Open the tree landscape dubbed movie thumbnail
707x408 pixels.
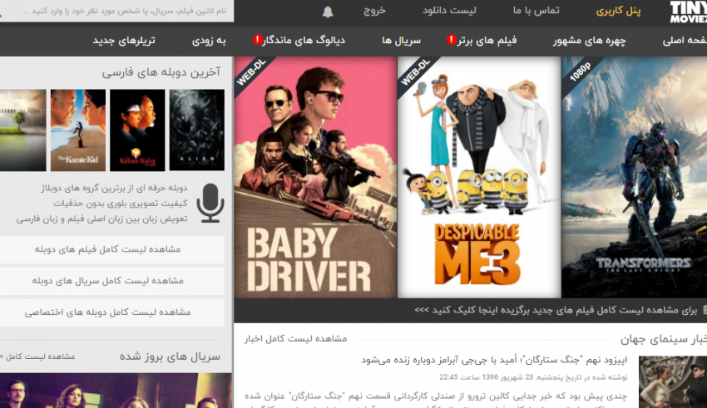click(x=22, y=130)
